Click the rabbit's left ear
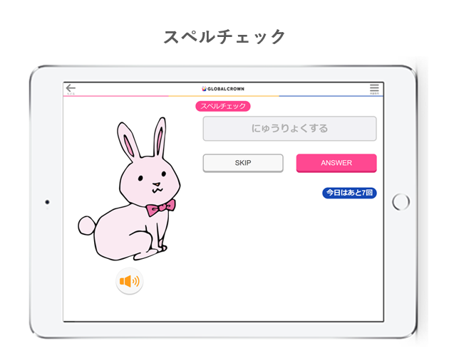The height and width of the screenshot is (355, 449). pyautogui.click(x=128, y=141)
